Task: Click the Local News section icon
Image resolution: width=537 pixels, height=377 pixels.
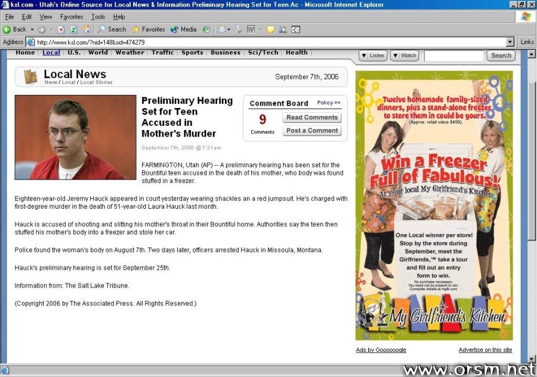Action: 30,76
